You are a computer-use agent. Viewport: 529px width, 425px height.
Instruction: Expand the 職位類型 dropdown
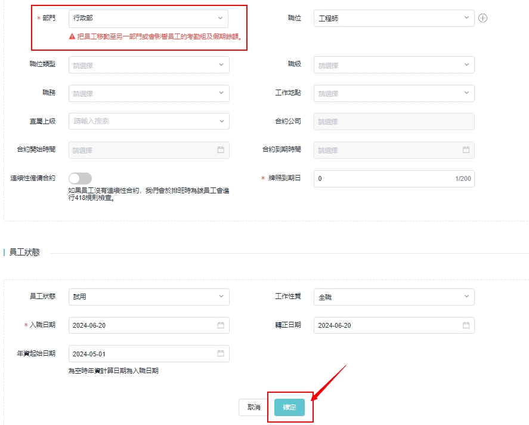coord(149,64)
